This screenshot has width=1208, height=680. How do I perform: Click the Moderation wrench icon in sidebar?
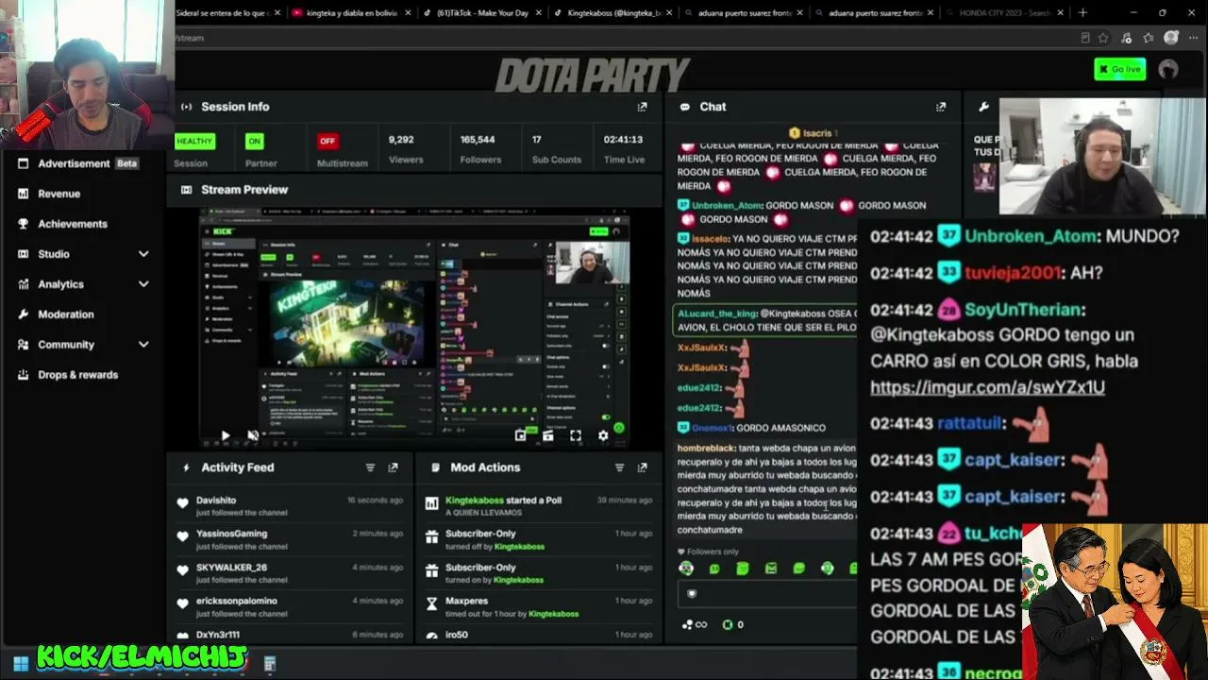coord(23,314)
